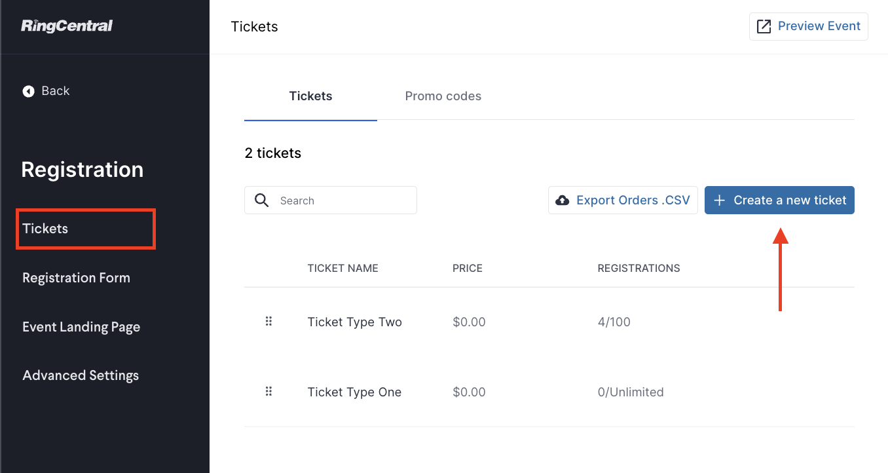Go to Event Landing Page section
This screenshot has width=888, height=473.
click(x=81, y=327)
